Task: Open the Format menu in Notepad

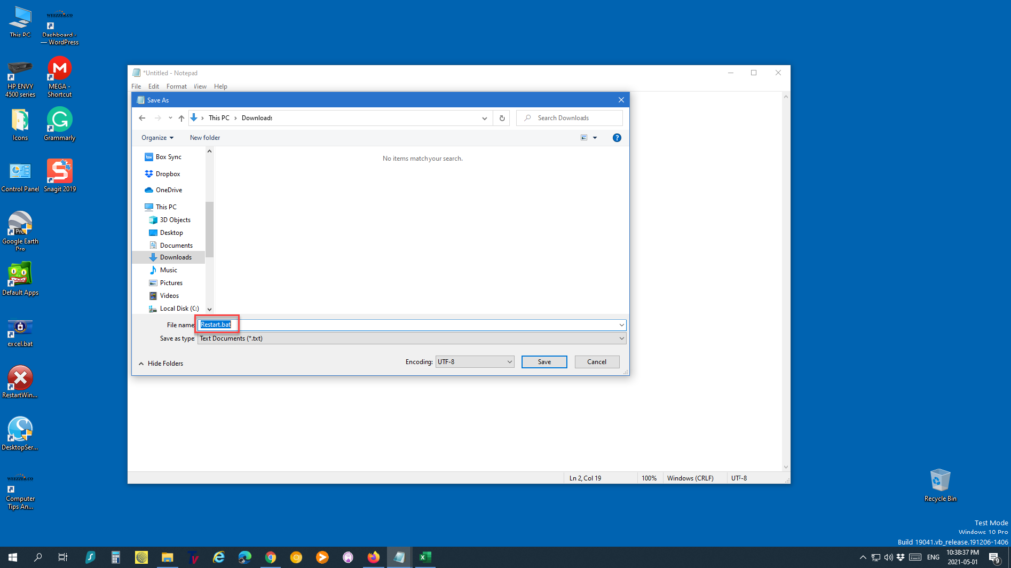Action: pyautogui.click(x=176, y=87)
